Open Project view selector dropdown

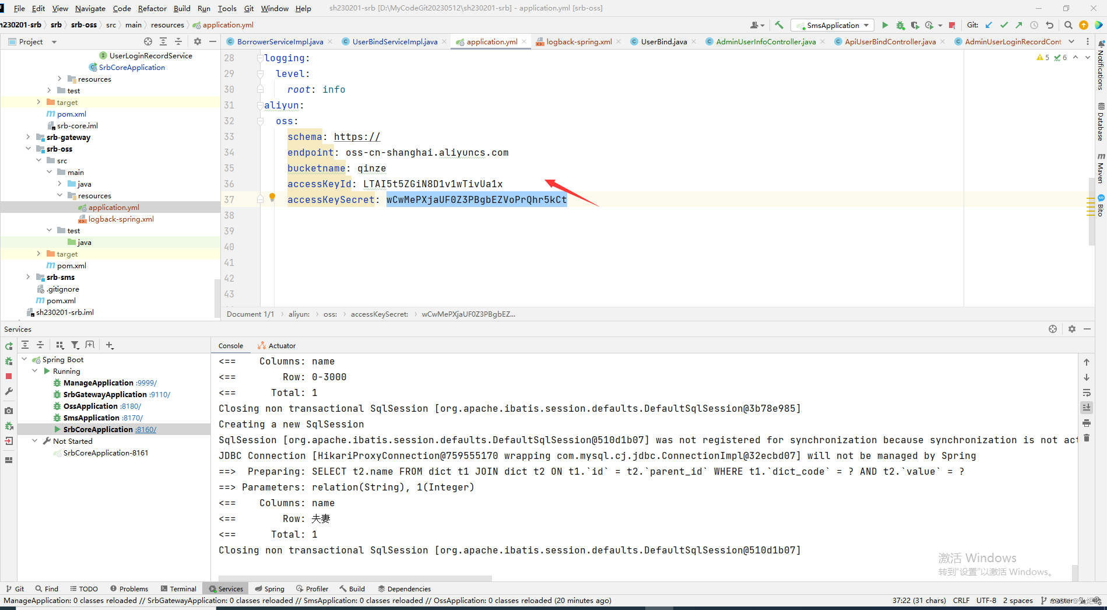[54, 42]
